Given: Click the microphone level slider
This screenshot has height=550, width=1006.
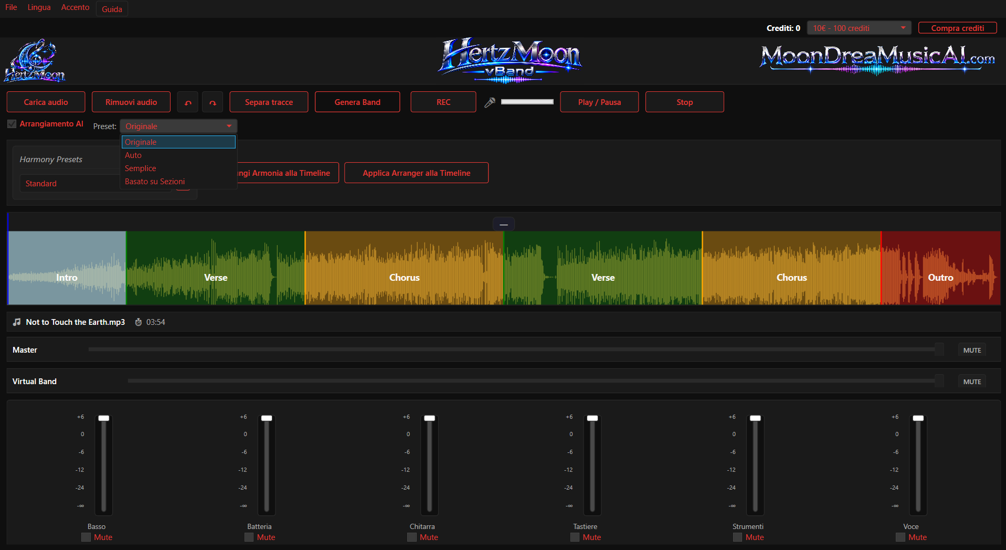Looking at the screenshot, I should 527,102.
